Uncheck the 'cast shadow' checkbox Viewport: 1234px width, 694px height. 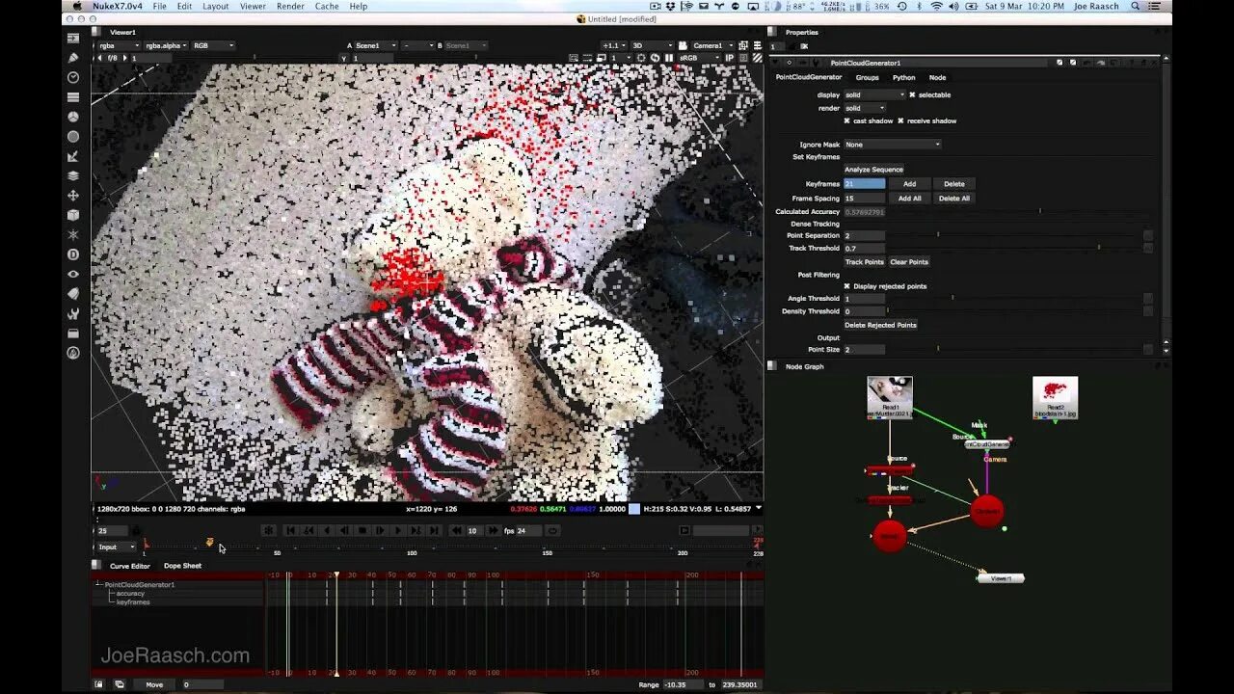[847, 120]
